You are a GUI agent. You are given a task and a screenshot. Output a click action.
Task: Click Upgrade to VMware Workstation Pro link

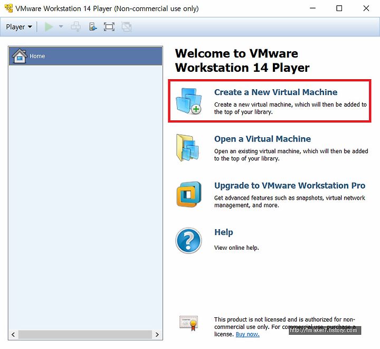[290, 185]
